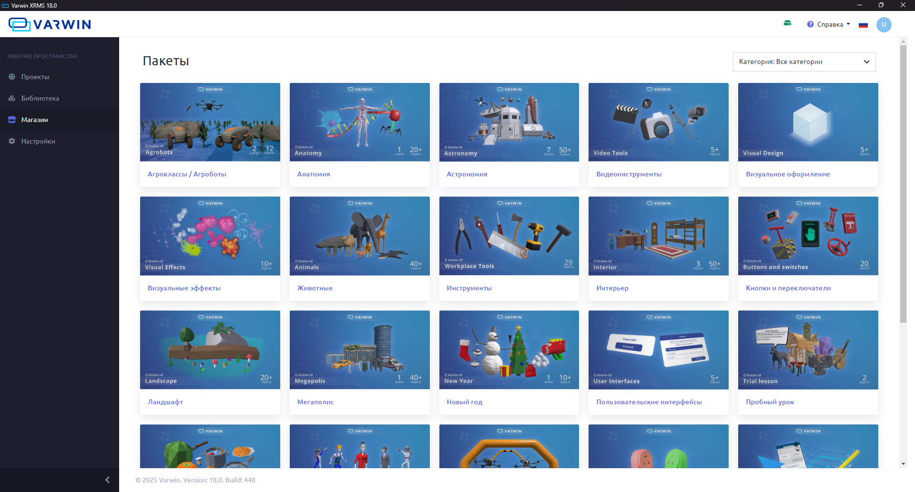Viewport: 915px width, 492px height.
Task: Select the Astronomy package thumbnail
Action: coord(509,122)
